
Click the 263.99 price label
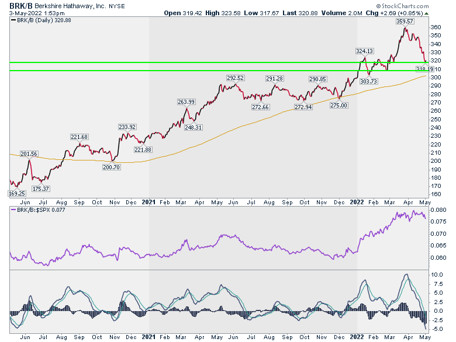(186, 102)
